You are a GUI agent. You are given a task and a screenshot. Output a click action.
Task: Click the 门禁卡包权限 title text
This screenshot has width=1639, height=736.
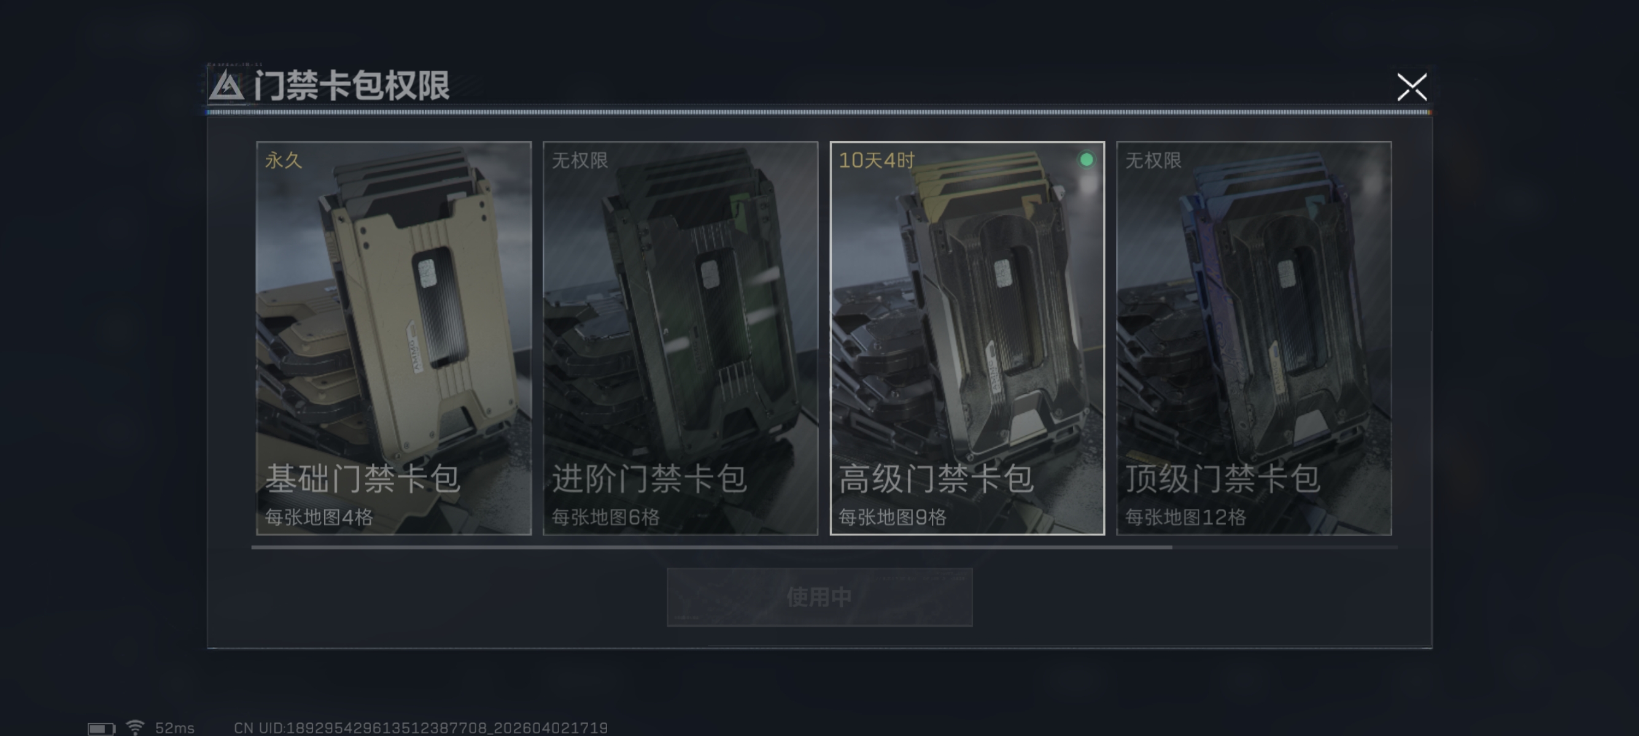click(x=352, y=86)
